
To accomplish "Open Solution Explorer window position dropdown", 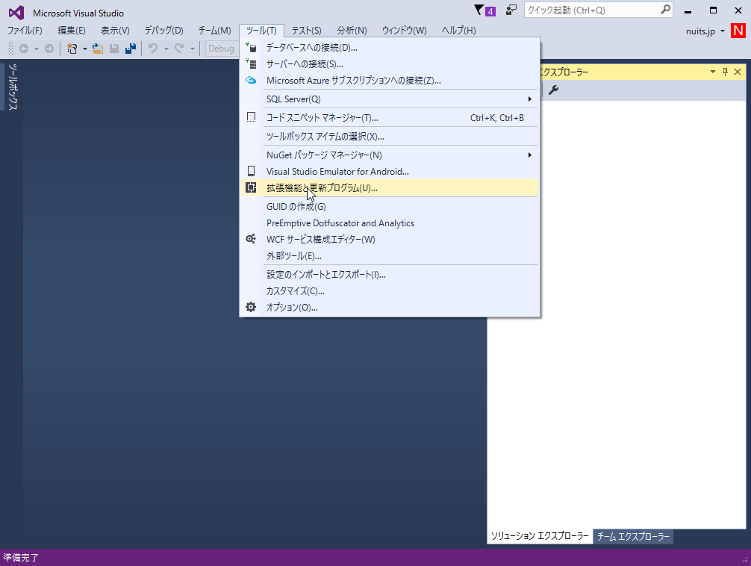I will (713, 72).
